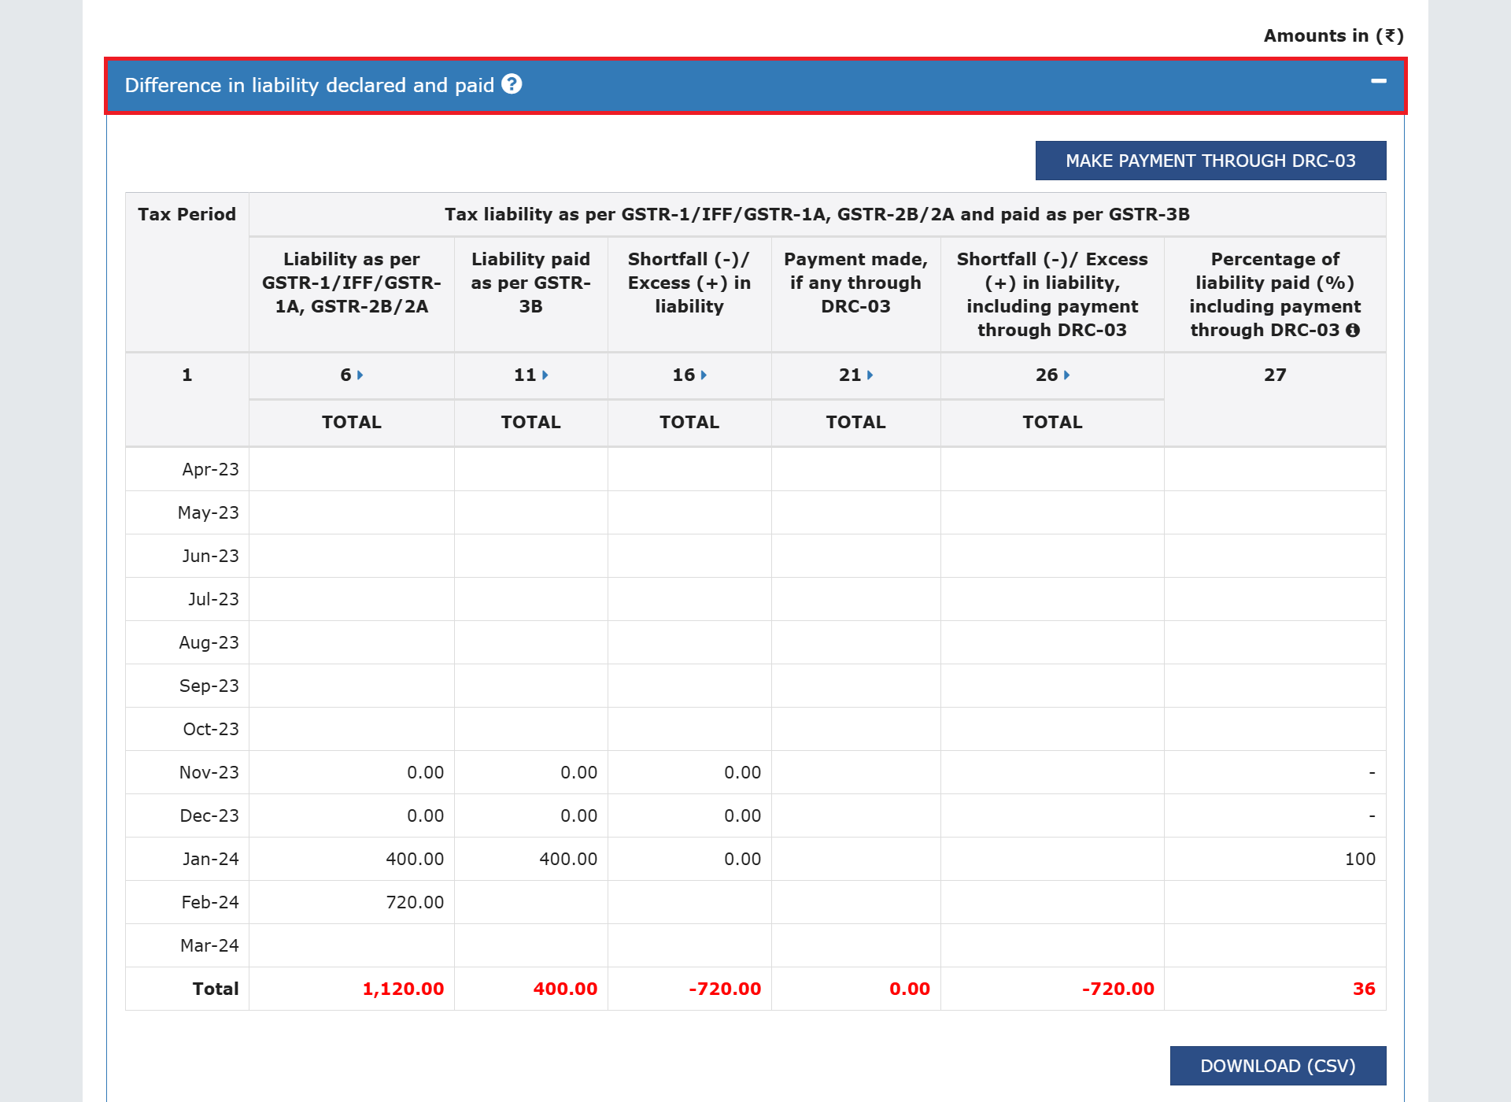The width and height of the screenshot is (1511, 1102).
Task: Click total liability amount 1,120.00
Action: pos(403,989)
